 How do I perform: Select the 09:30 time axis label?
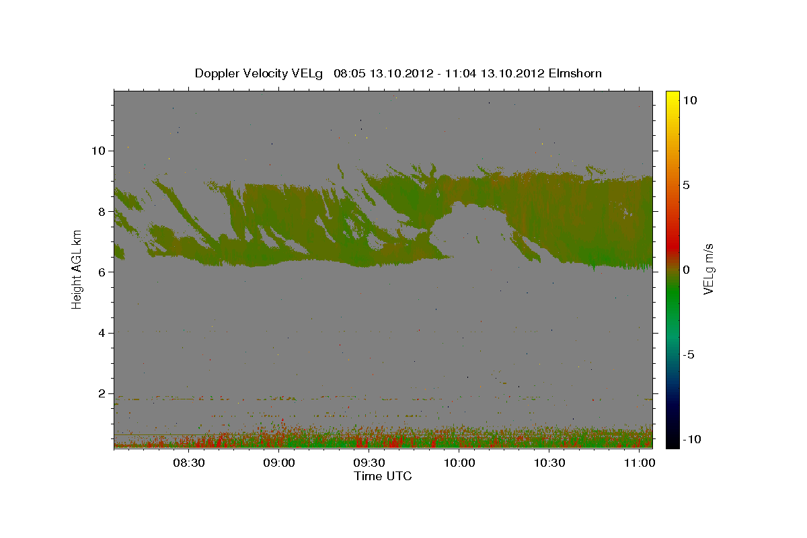coord(369,463)
